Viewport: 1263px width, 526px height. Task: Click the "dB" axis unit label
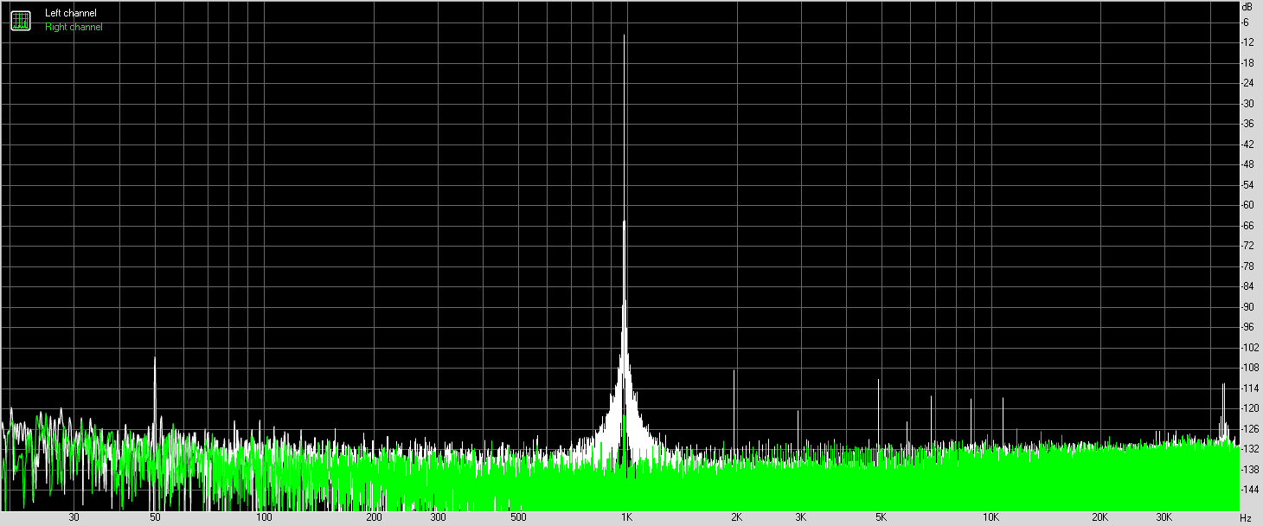(x=1247, y=6)
